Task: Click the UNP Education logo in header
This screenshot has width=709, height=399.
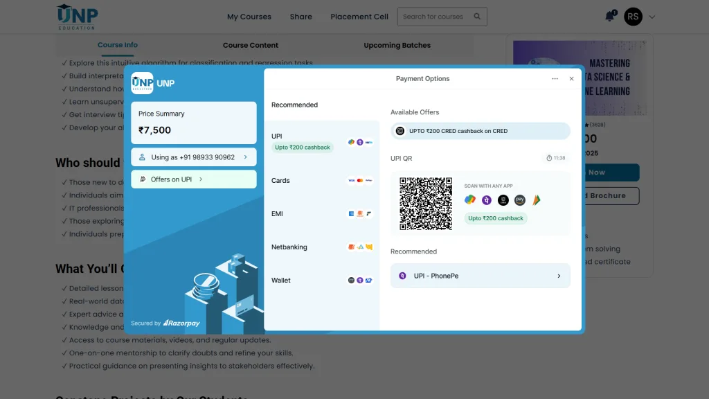Action: (77, 17)
